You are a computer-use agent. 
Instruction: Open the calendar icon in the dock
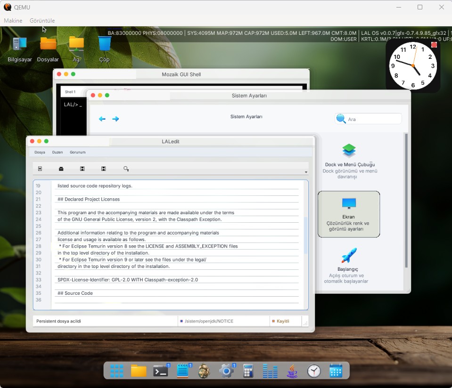coord(336,371)
